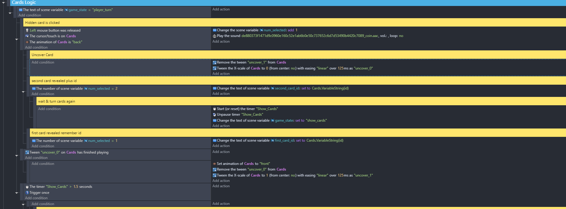
Task: Click the Start (or reset) timer icon
Action: click(215, 109)
